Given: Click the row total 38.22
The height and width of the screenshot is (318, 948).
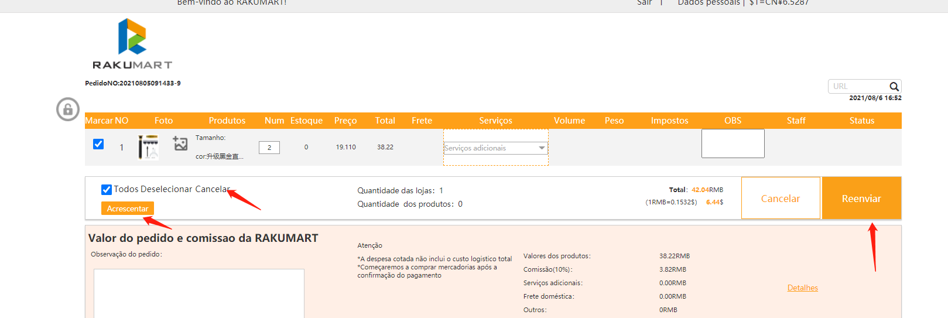Looking at the screenshot, I should [385, 147].
